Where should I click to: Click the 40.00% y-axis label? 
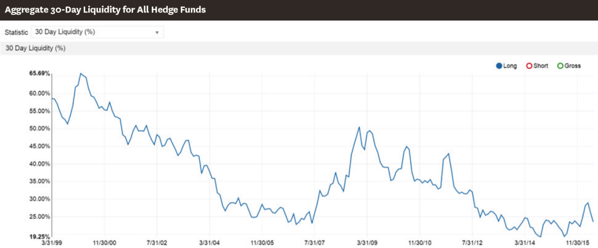click(40, 164)
